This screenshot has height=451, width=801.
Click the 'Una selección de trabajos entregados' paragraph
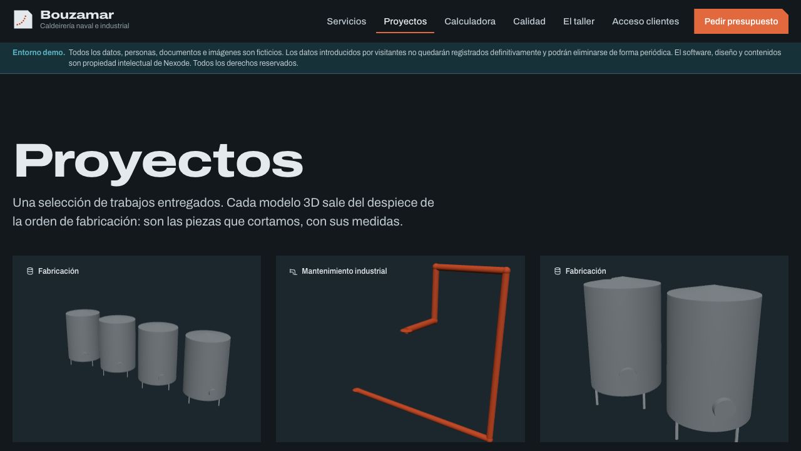223,212
